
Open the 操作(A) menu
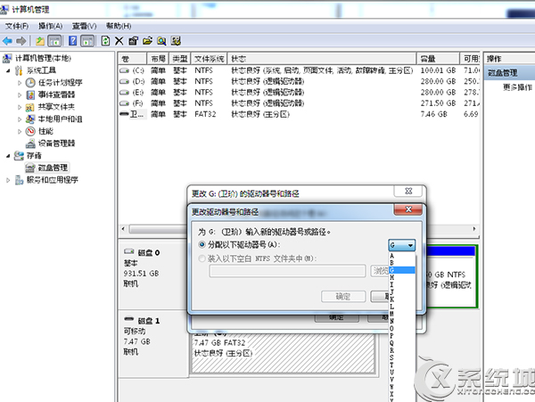[51, 26]
